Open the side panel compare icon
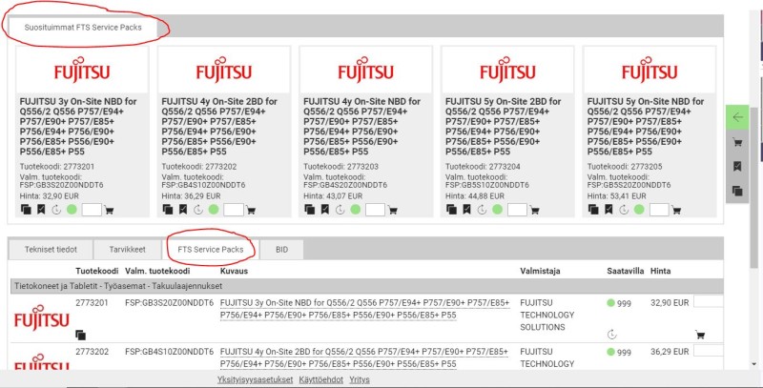The height and width of the screenshot is (388, 763). pyautogui.click(x=737, y=191)
